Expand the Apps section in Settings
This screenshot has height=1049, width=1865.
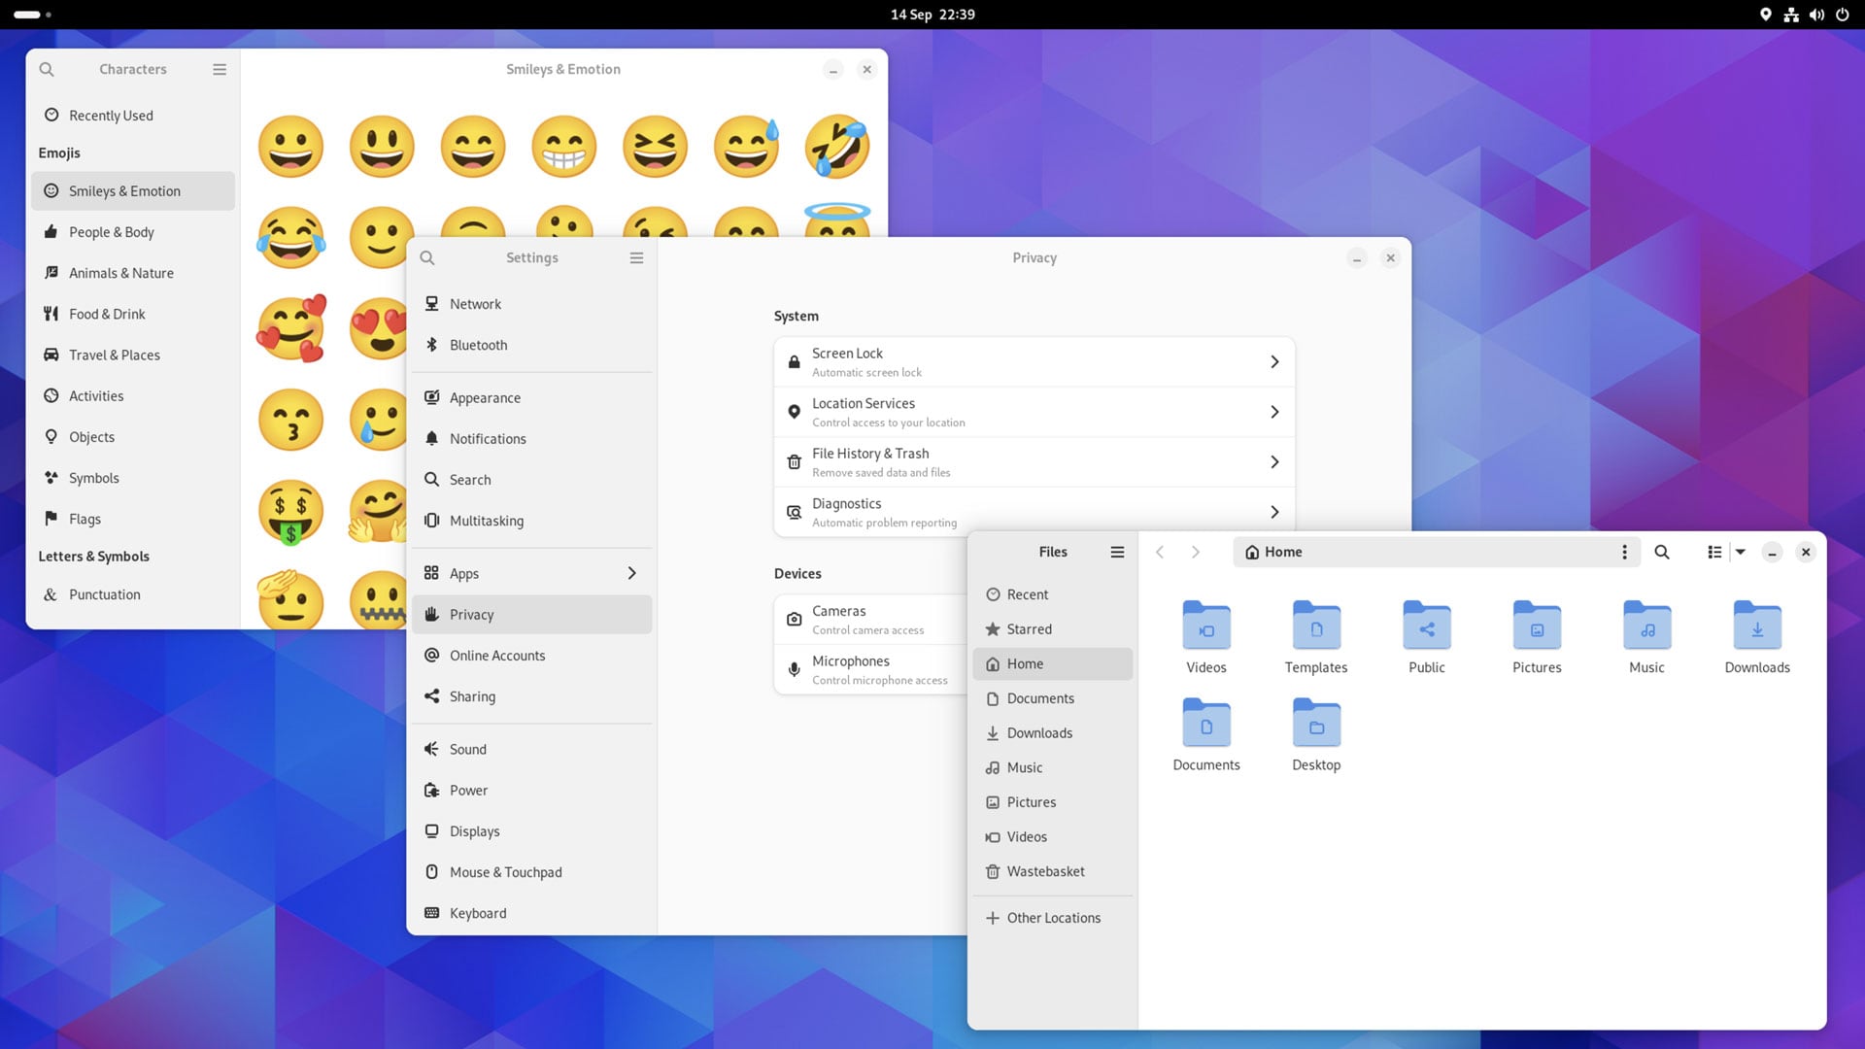tap(632, 573)
